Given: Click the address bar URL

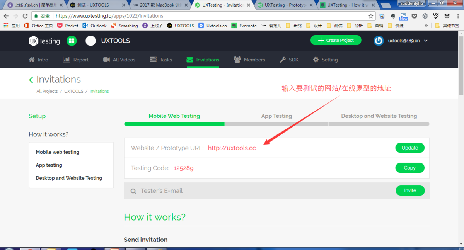Looking at the screenshot, I should pos(109,16).
